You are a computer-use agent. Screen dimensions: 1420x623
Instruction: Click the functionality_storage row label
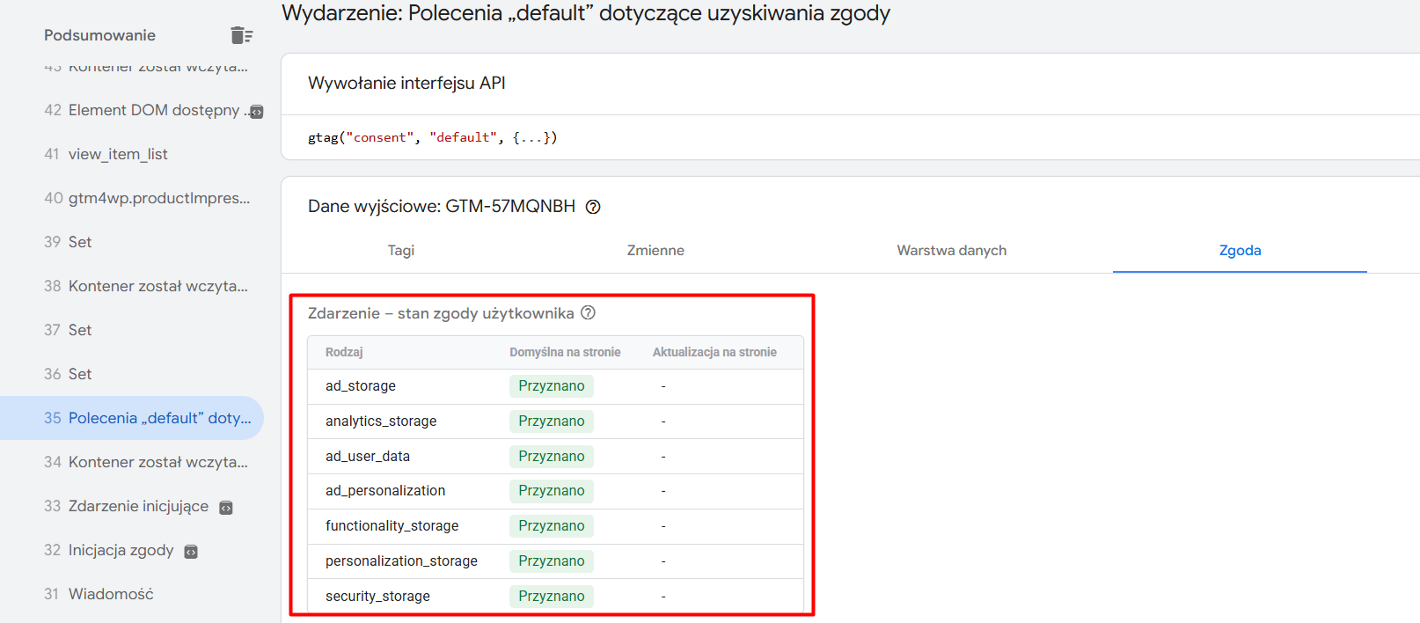pos(392,525)
